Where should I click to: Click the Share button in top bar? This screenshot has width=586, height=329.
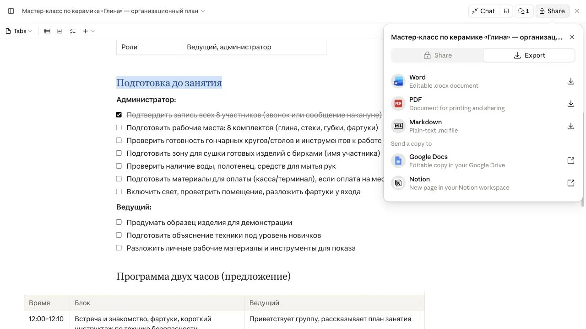[x=552, y=11]
